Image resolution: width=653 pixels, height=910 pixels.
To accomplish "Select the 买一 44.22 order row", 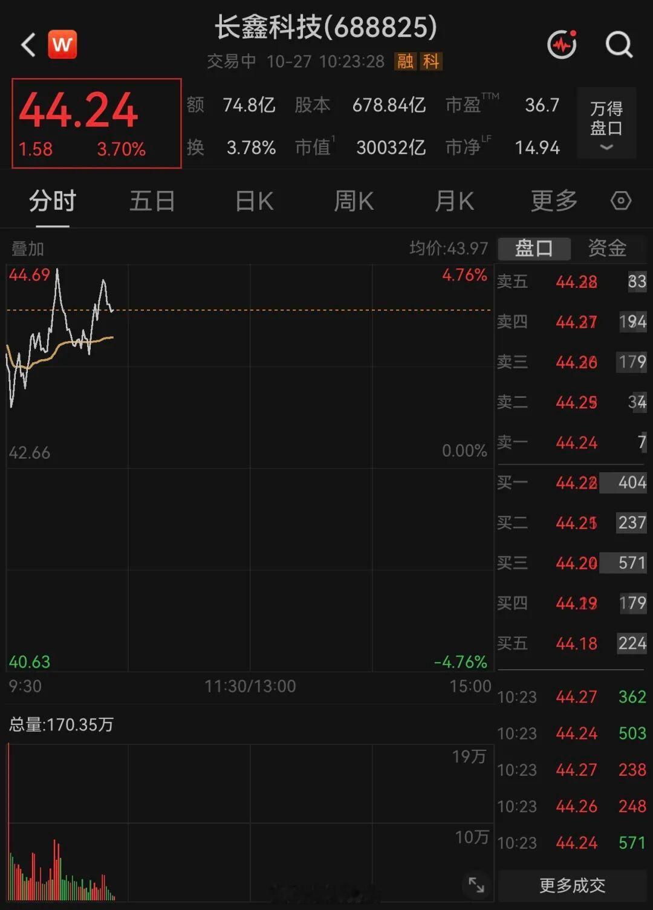I will click(x=572, y=483).
